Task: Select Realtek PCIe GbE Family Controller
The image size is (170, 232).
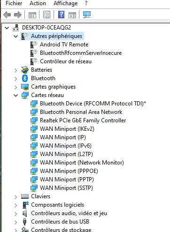Action: tap(83, 120)
